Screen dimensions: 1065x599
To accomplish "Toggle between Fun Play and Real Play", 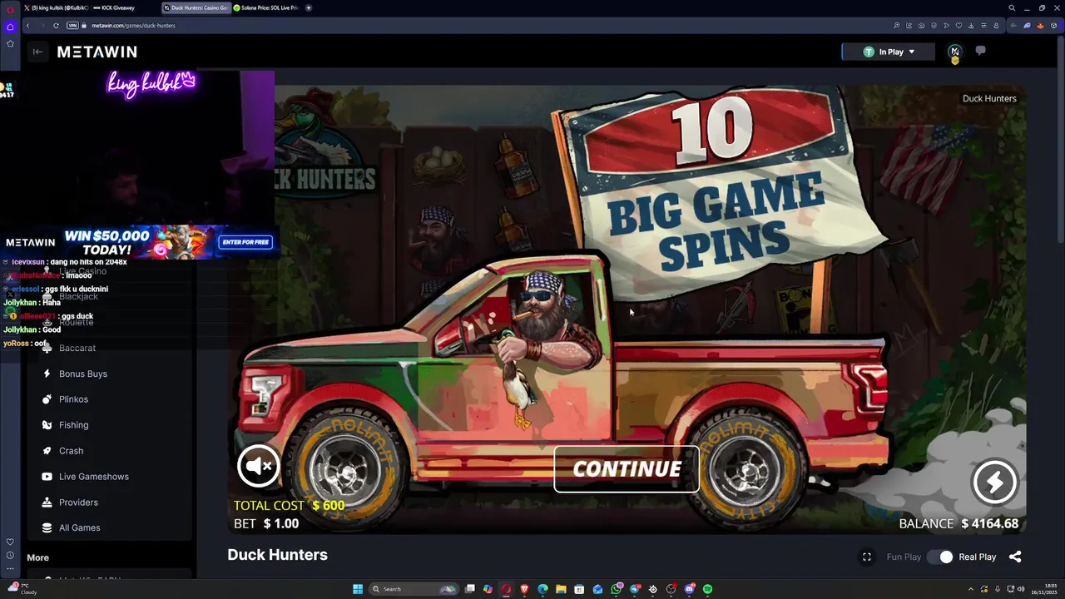I will 940,557.
